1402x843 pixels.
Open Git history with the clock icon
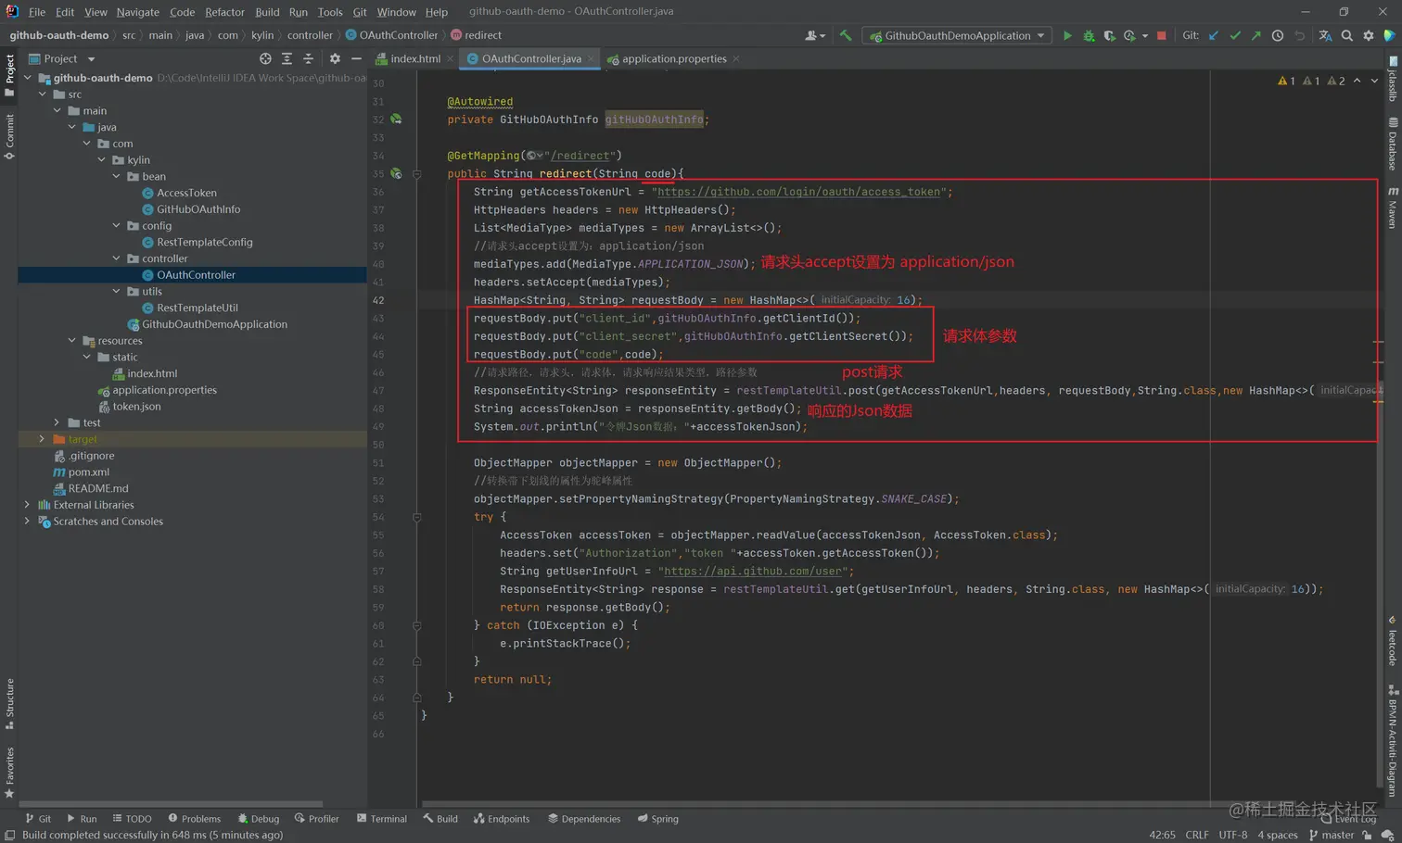pos(1278,35)
